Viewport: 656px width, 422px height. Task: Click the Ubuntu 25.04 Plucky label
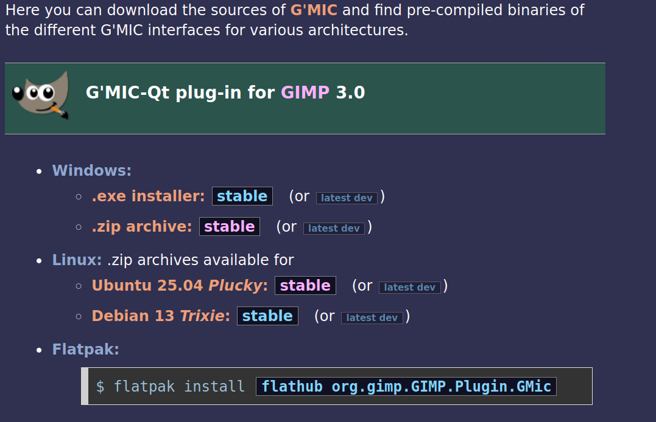click(180, 285)
